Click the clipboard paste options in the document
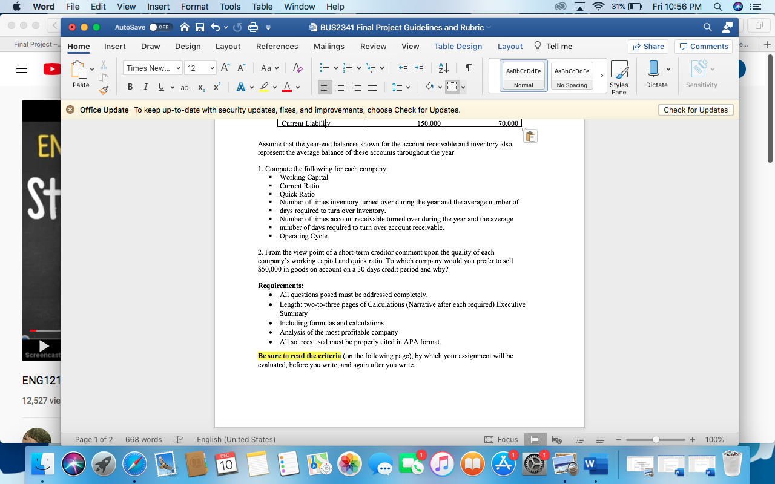The width and height of the screenshot is (775, 484). coord(530,136)
